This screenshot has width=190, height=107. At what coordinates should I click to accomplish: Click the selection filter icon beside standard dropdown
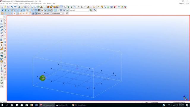(91, 10)
